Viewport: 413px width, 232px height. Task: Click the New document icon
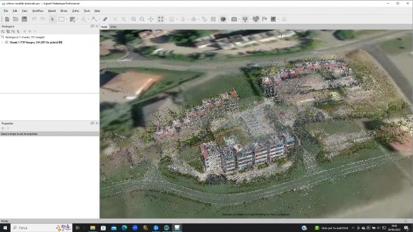click(7, 19)
